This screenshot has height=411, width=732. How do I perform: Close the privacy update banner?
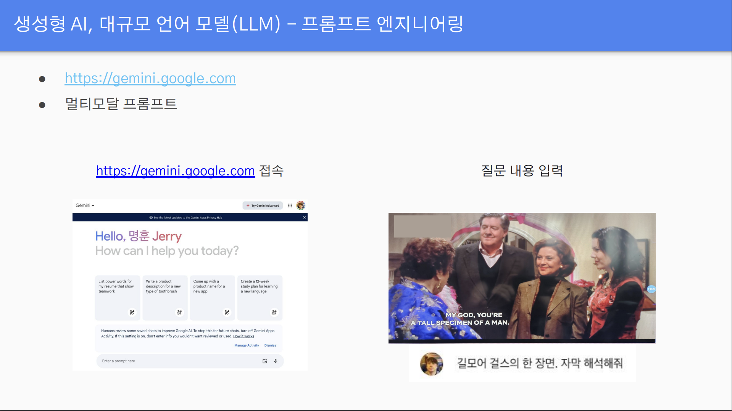point(304,217)
